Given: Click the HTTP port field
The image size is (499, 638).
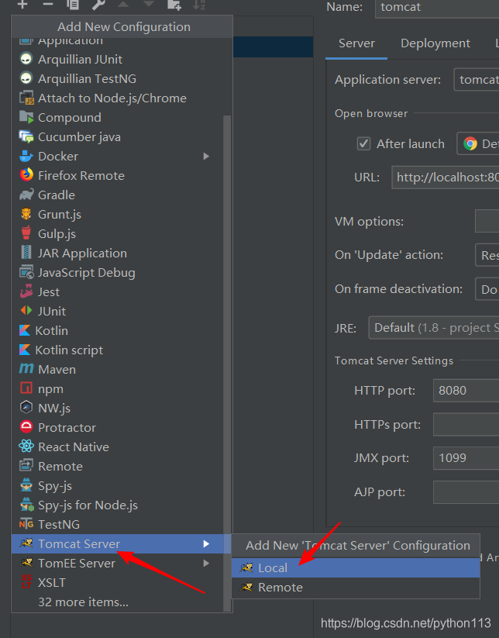Looking at the screenshot, I should (x=466, y=391).
